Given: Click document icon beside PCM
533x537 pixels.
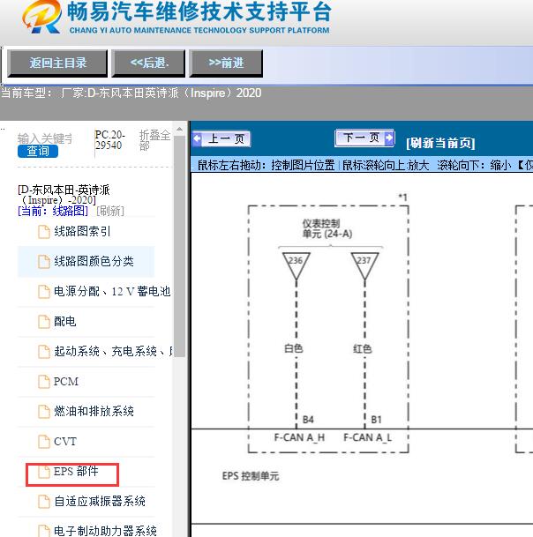Looking at the screenshot, I should 44,382.
